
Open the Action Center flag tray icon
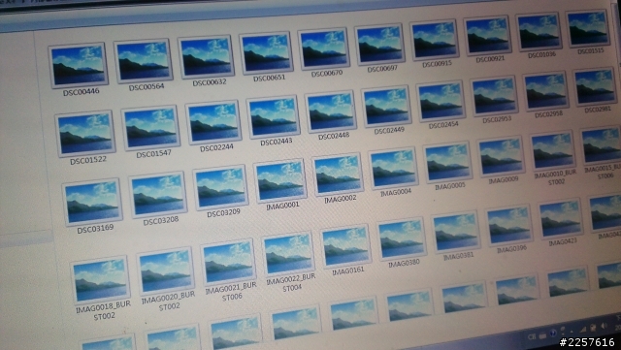[593, 328]
